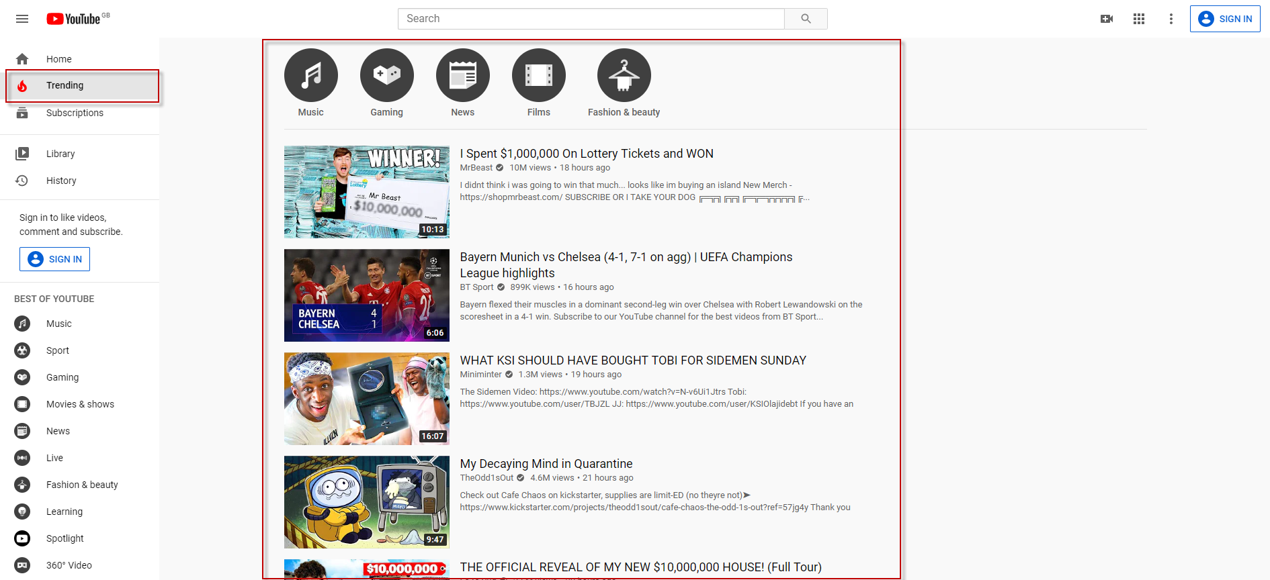Image resolution: width=1270 pixels, height=580 pixels.
Task: Open Subscriptions from the sidebar
Action: click(80, 113)
